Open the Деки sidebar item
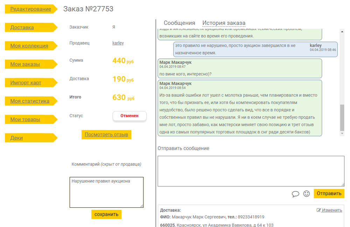 pyautogui.click(x=16, y=138)
